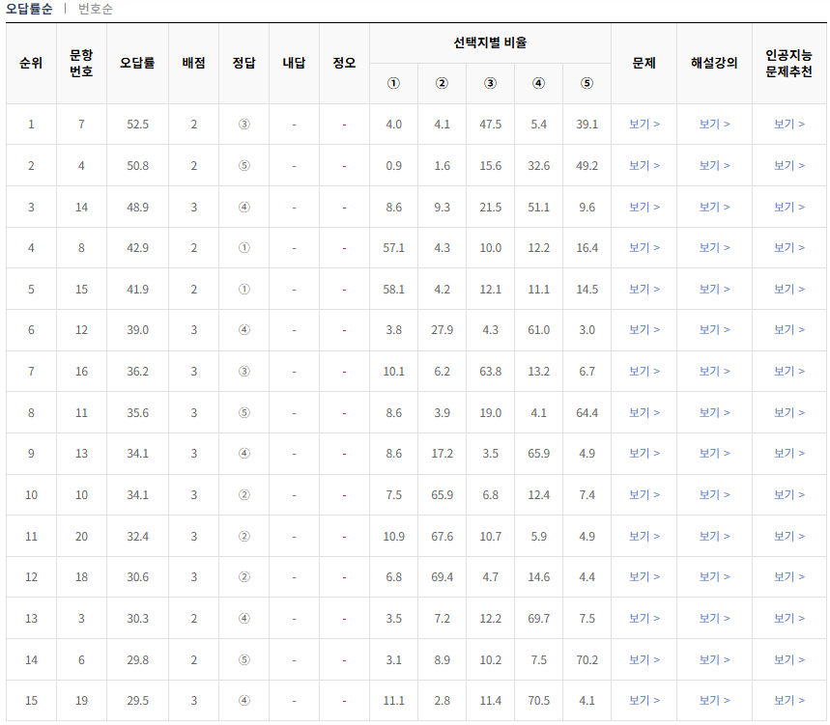Click the 선택지별 비율 header
Viewport: 830px width, 725px height.
coord(489,41)
